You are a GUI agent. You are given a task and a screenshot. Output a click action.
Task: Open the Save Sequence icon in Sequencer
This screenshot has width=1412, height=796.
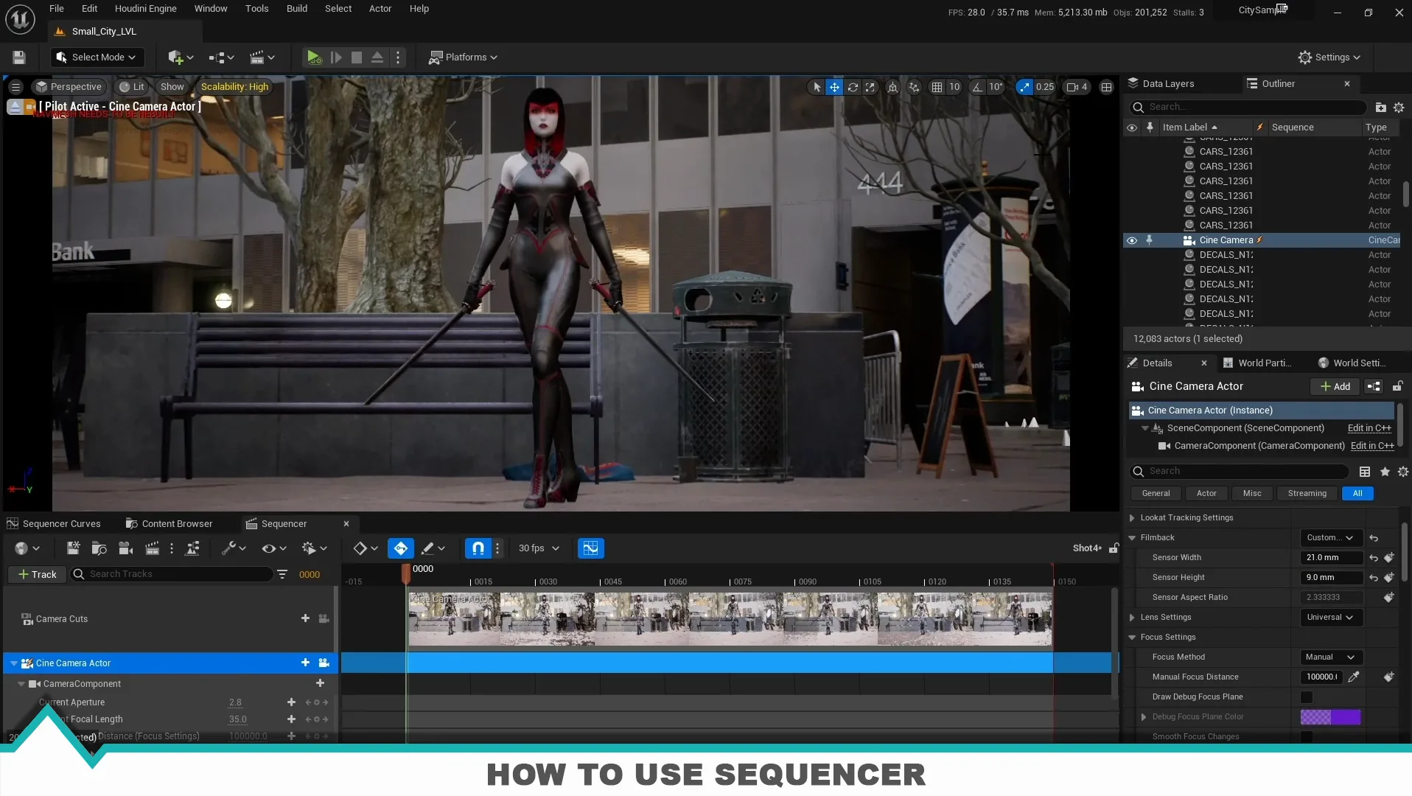(72, 548)
